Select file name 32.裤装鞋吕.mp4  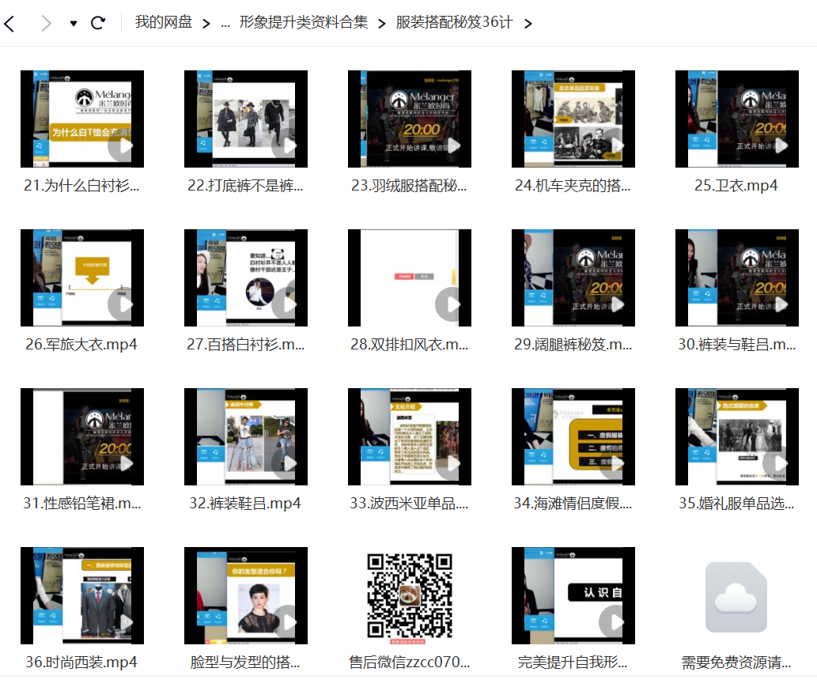[245, 503]
